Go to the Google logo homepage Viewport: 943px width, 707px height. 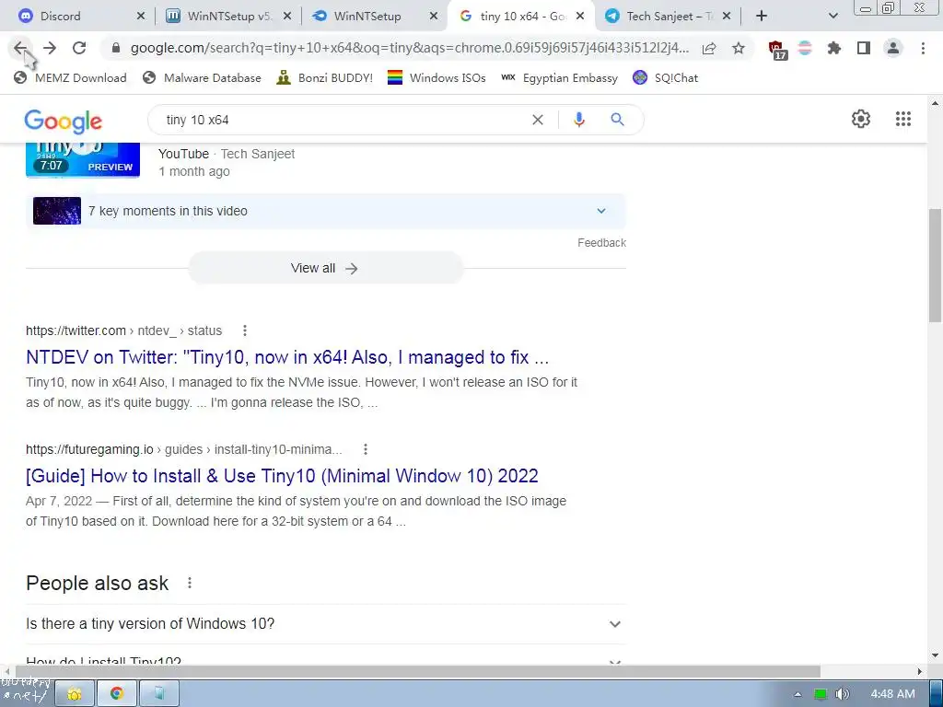(x=64, y=122)
